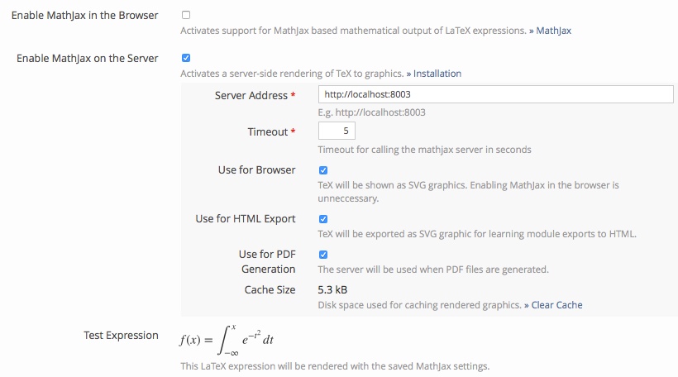Viewport: 678px width, 377px height.
Task: Click the 'Server Address' label text
Action: point(251,96)
